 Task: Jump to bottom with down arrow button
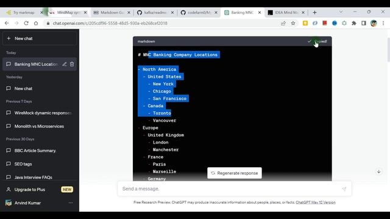point(378,172)
